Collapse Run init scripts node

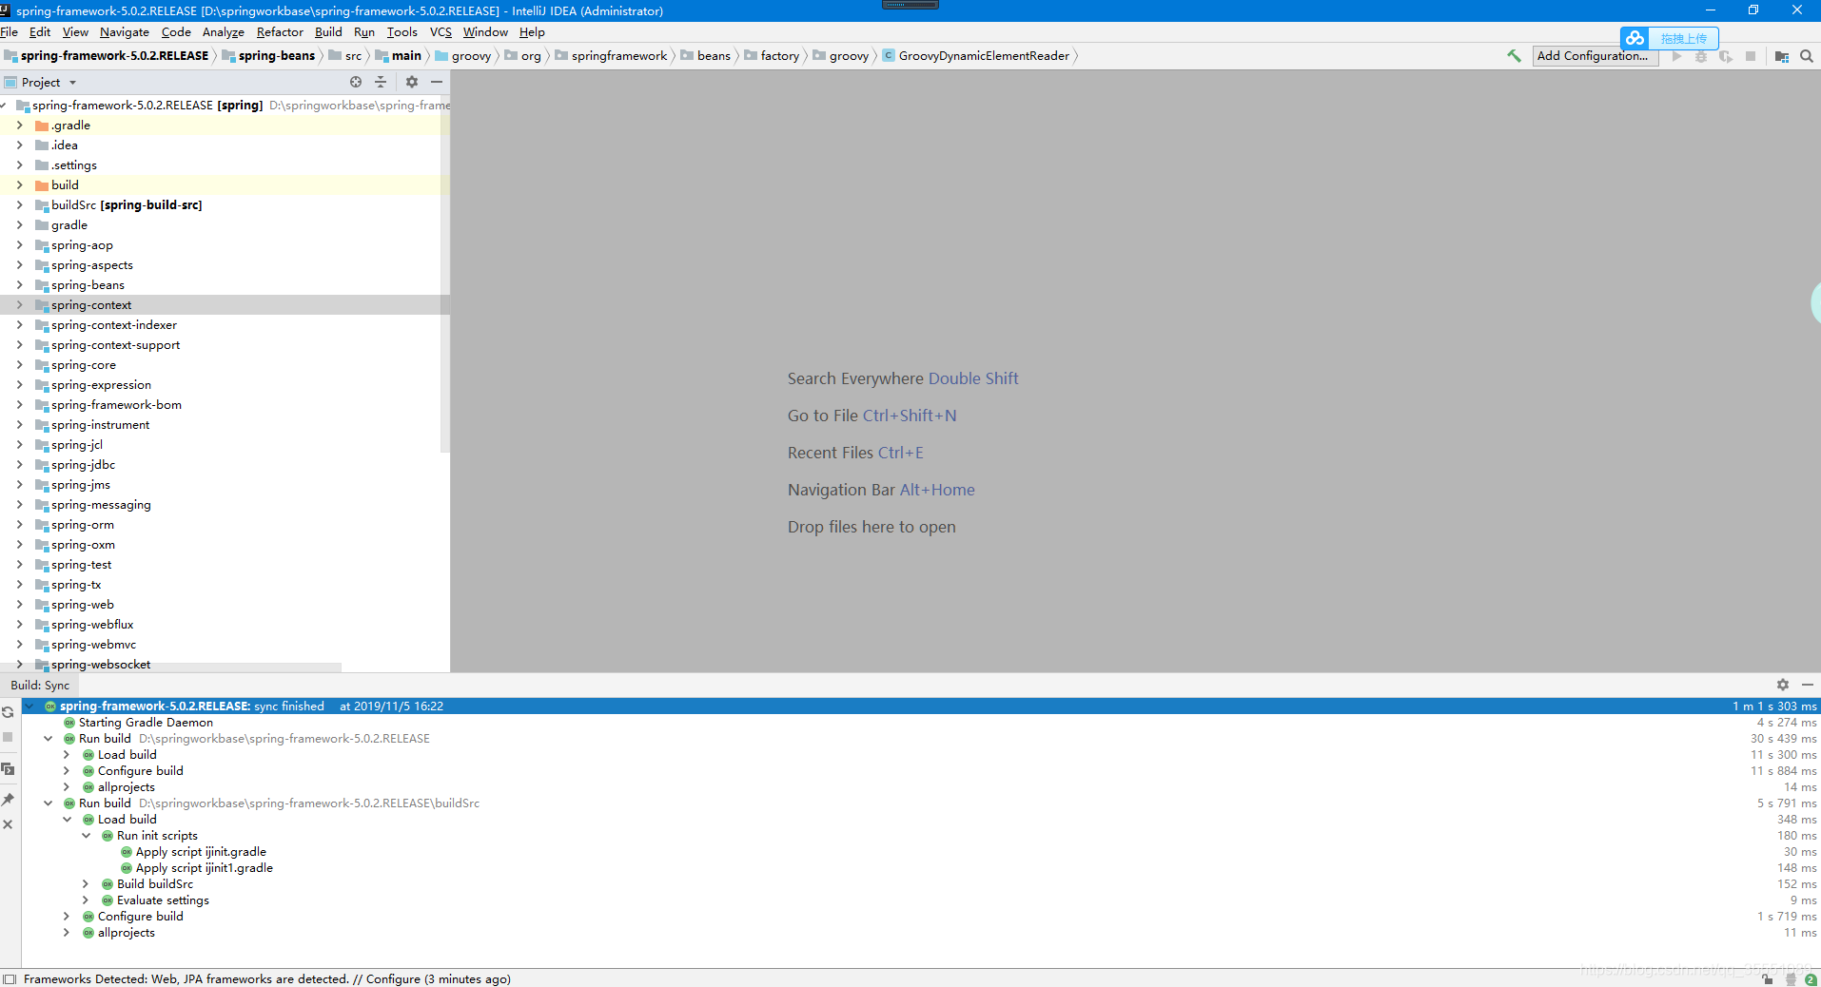coord(86,836)
